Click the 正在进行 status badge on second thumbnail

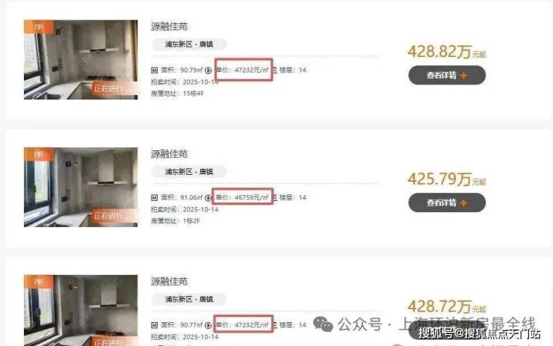[111, 216]
